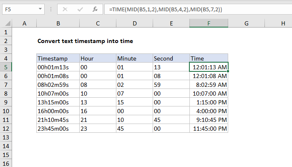Select column H header
The image size is (292, 167).
coord(278,23)
